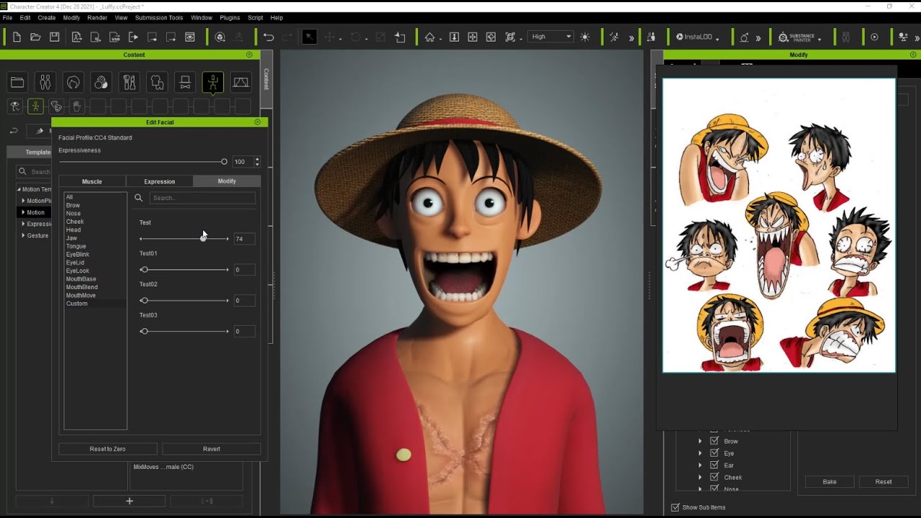Click the Test value field showing 74
The width and height of the screenshot is (921, 518).
244,239
